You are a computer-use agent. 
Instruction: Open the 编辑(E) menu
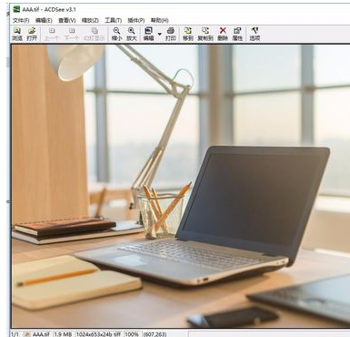pos(44,20)
